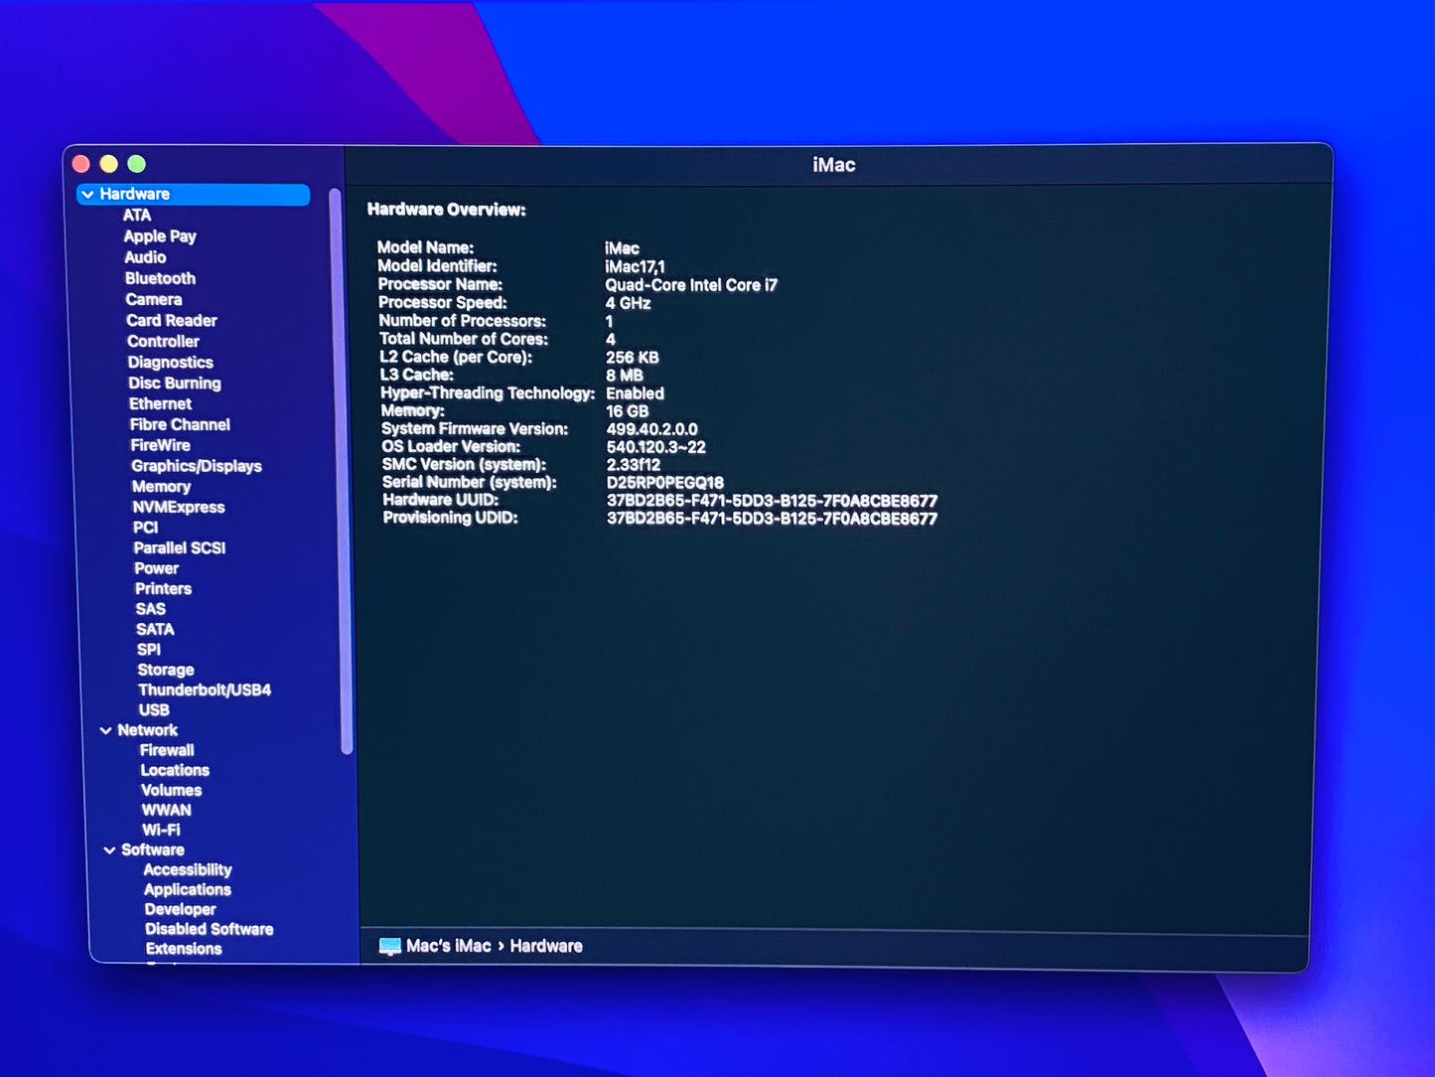Click the sidebar vertical scrollbar
Viewport: 1435px width, 1077px height.
tap(339, 471)
